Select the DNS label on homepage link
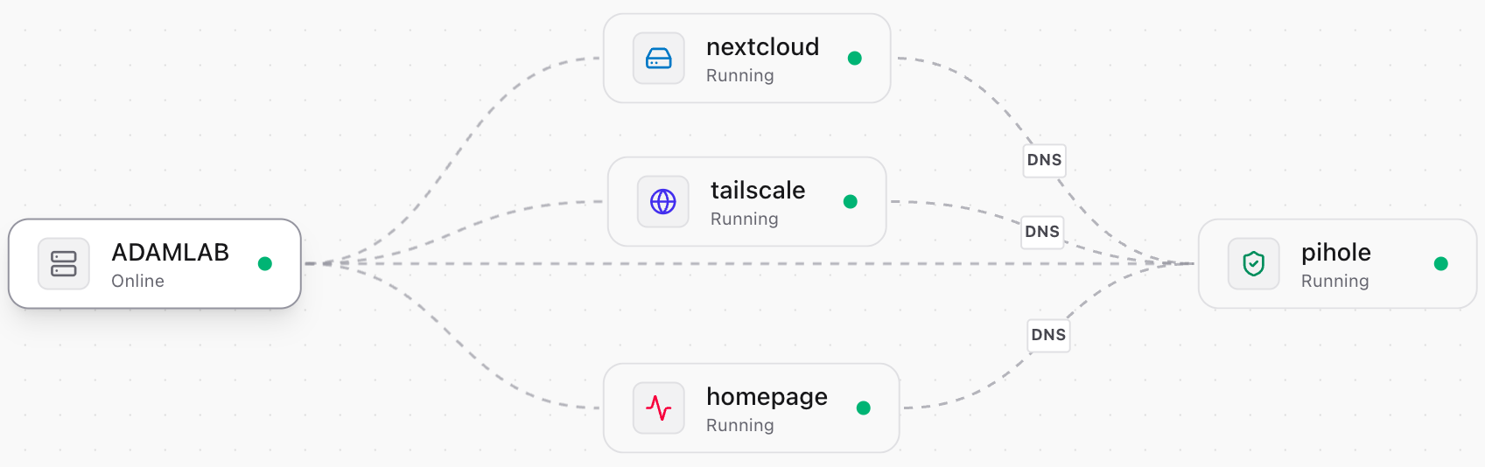Screen dimensions: 1485x467 (x=1048, y=335)
